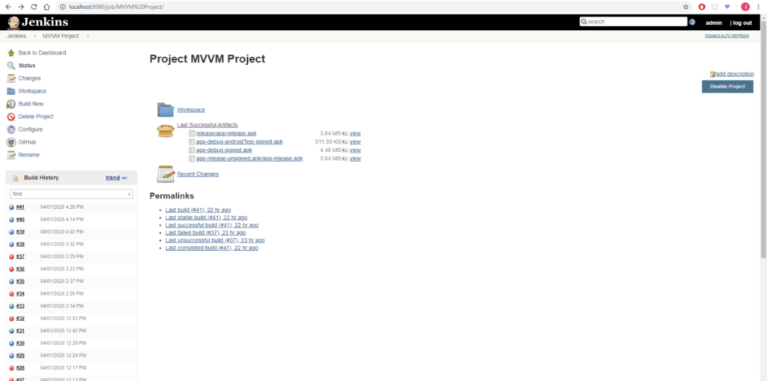Open the release/app-release.apk artifact link
The image size is (767, 381).
(x=226, y=133)
